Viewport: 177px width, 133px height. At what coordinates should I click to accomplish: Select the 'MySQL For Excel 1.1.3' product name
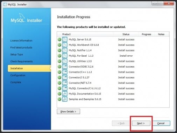81,56
